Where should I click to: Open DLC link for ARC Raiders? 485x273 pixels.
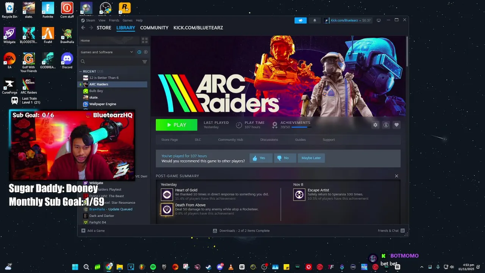click(x=198, y=140)
